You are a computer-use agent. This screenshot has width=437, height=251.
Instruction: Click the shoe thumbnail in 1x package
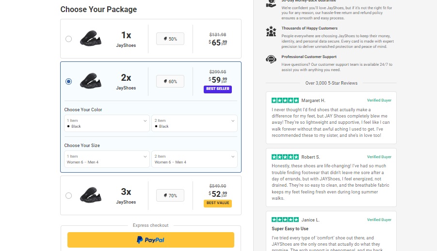[91, 38]
